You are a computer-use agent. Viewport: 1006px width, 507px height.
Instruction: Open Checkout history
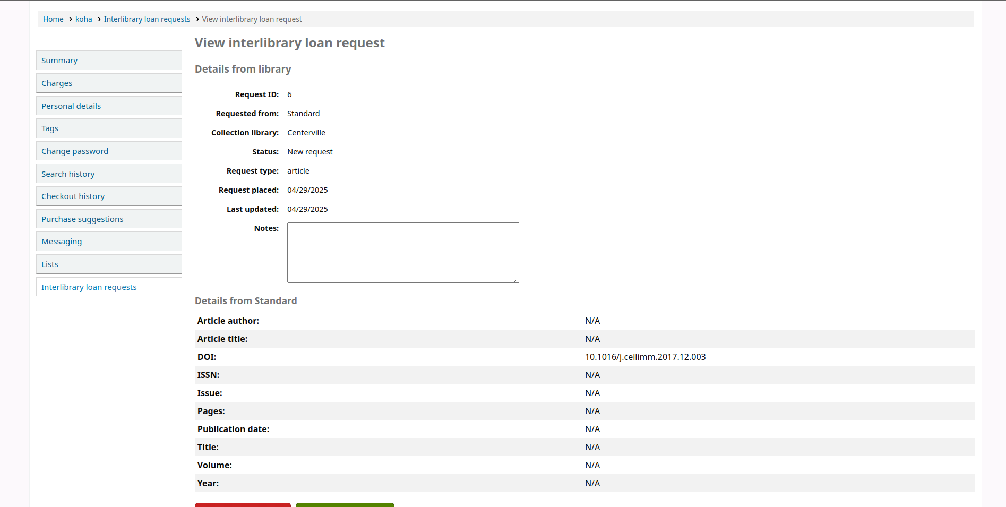[73, 196]
